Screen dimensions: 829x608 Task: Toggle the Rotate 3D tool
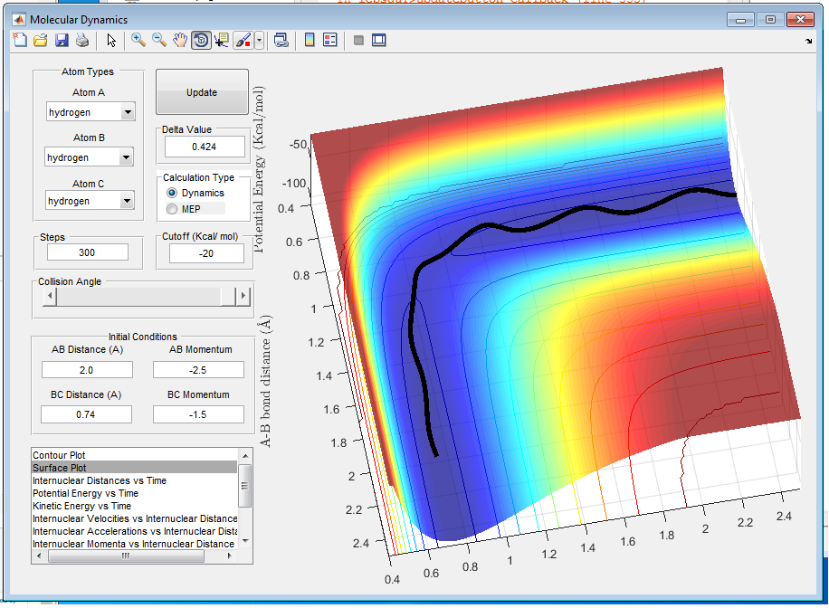201,40
